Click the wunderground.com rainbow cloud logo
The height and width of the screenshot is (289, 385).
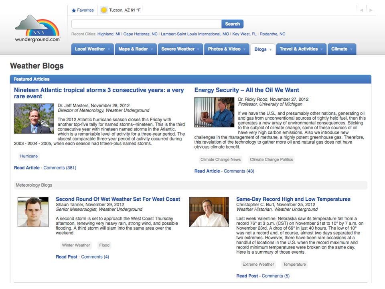(37, 28)
